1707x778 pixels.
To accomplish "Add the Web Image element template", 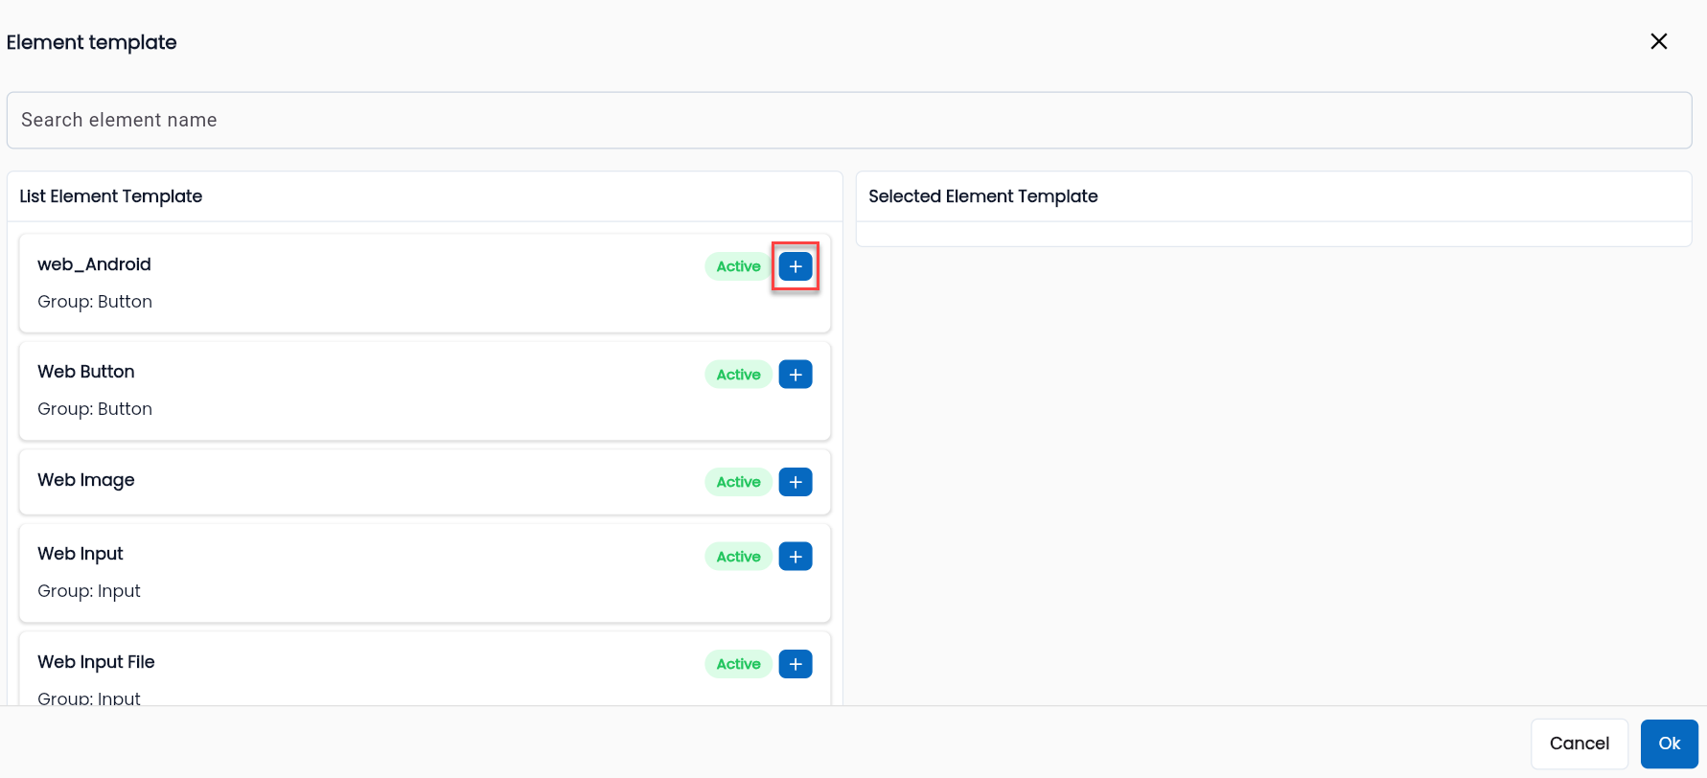I will coord(796,481).
